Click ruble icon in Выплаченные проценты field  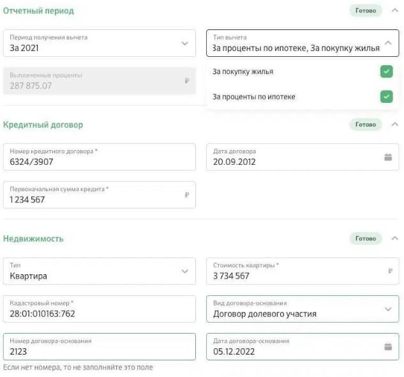pyautogui.click(x=187, y=81)
